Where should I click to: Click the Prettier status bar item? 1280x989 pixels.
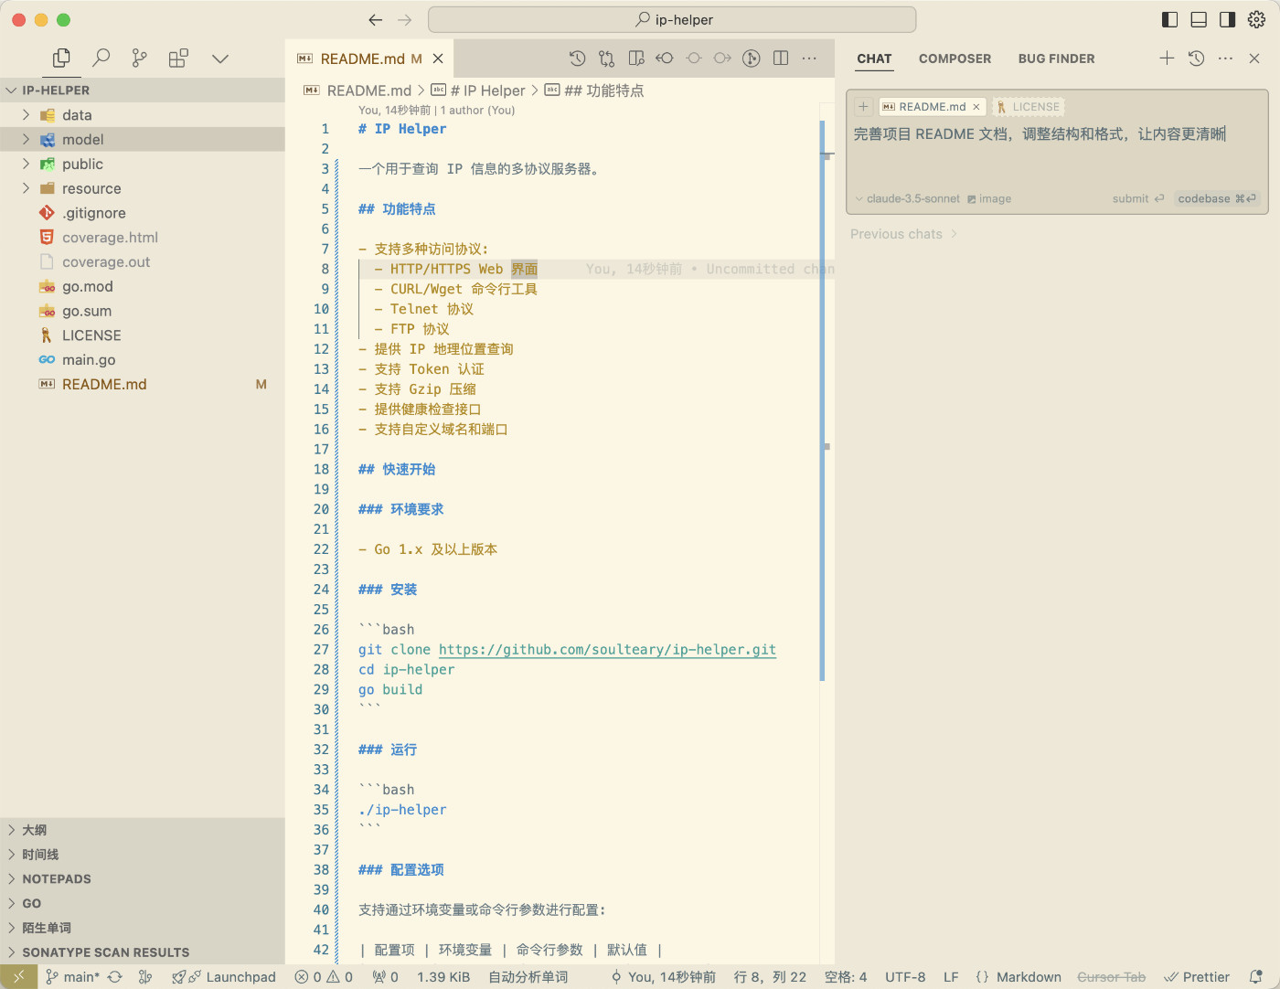[x=1197, y=977]
